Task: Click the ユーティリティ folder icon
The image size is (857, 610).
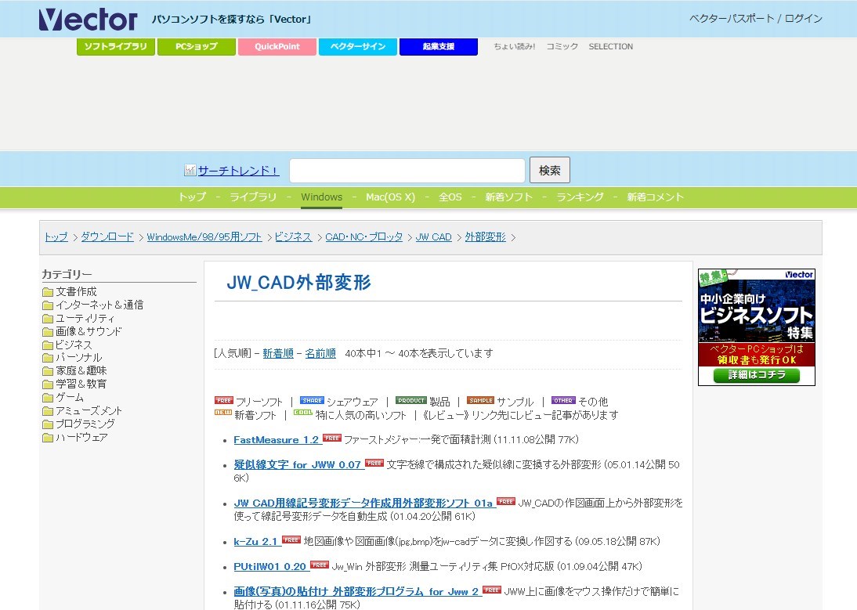Action: tap(48, 319)
